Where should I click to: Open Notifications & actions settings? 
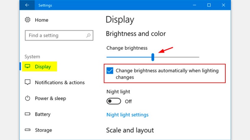pos(60,83)
